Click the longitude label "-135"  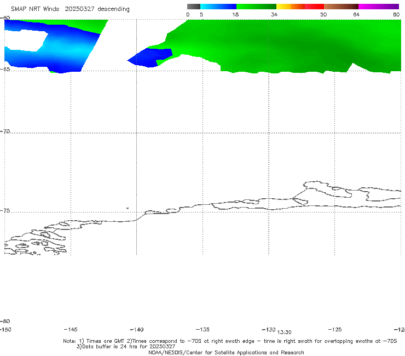202,329
